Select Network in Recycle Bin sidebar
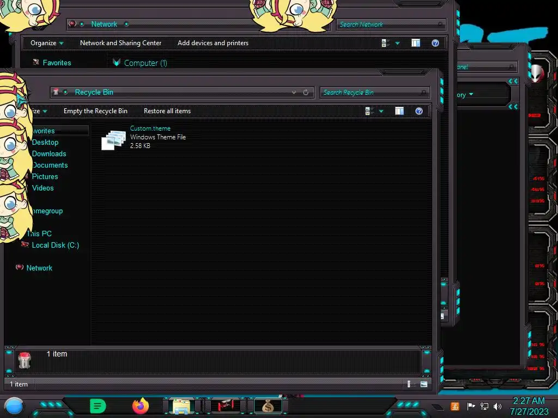The image size is (558, 418). pos(39,268)
